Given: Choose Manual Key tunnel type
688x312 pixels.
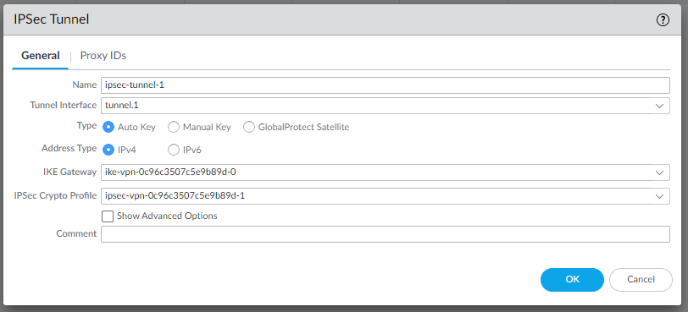Looking at the screenshot, I should tap(174, 128).
